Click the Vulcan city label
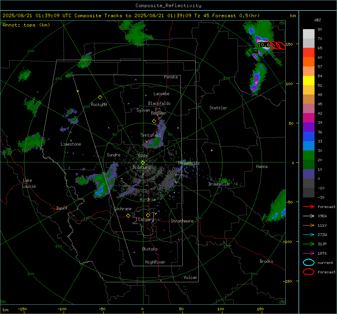 coord(190,277)
